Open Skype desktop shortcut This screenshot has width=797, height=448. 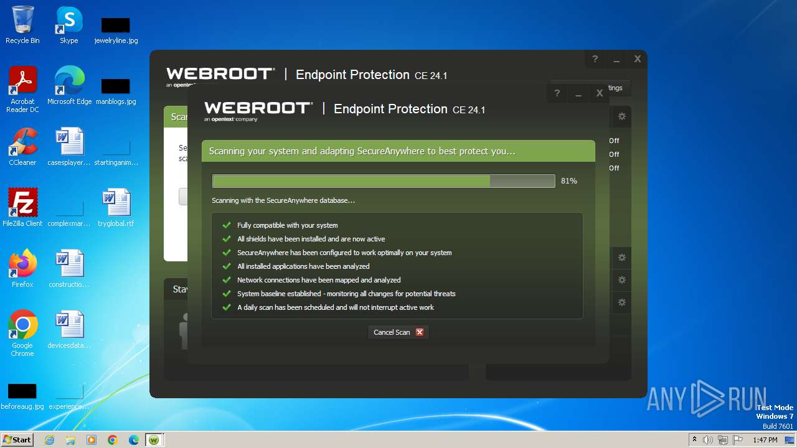pyautogui.click(x=69, y=25)
